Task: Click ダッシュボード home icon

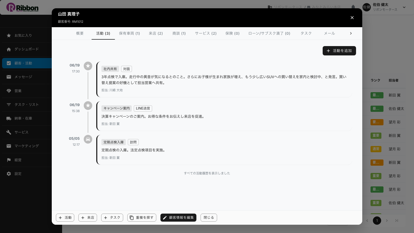Action: pos(9,49)
